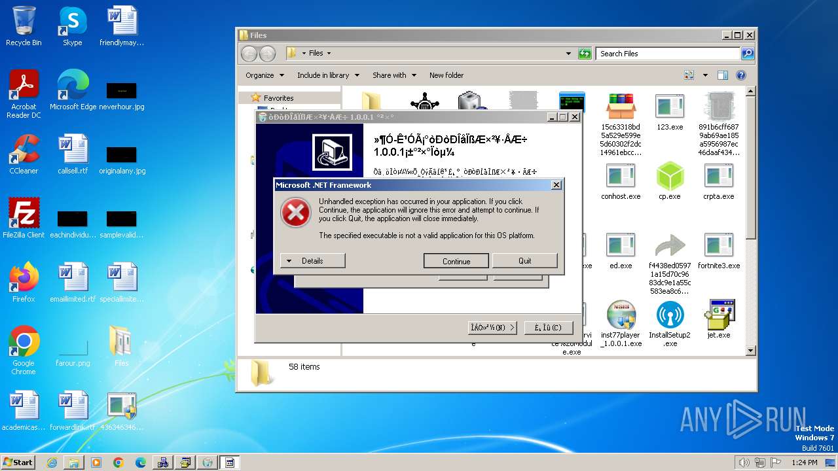Click the Firefox desktop shortcut
The image size is (838, 471).
(x=24, y=283)
